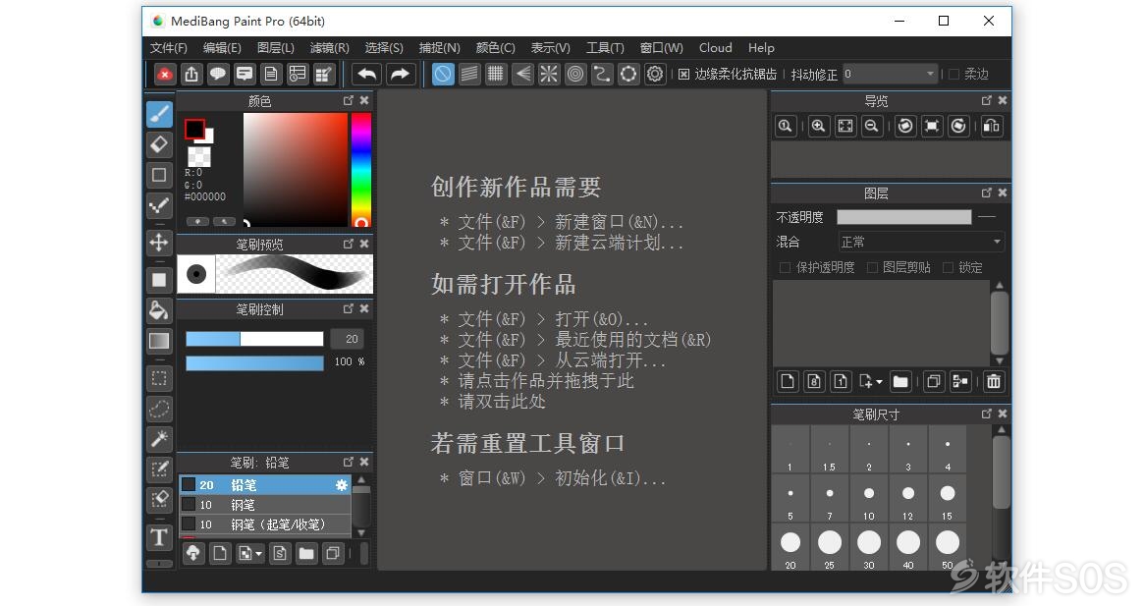This screenshot has height=606, width=1144.
Task: Enable curve snap guide
Action: pos(602,74)
